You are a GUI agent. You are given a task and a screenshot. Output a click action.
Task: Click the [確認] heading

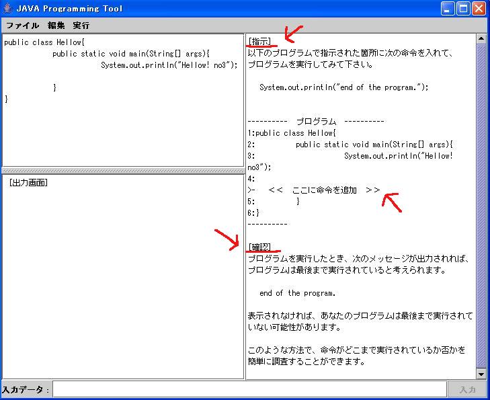[x=259, y=247]
